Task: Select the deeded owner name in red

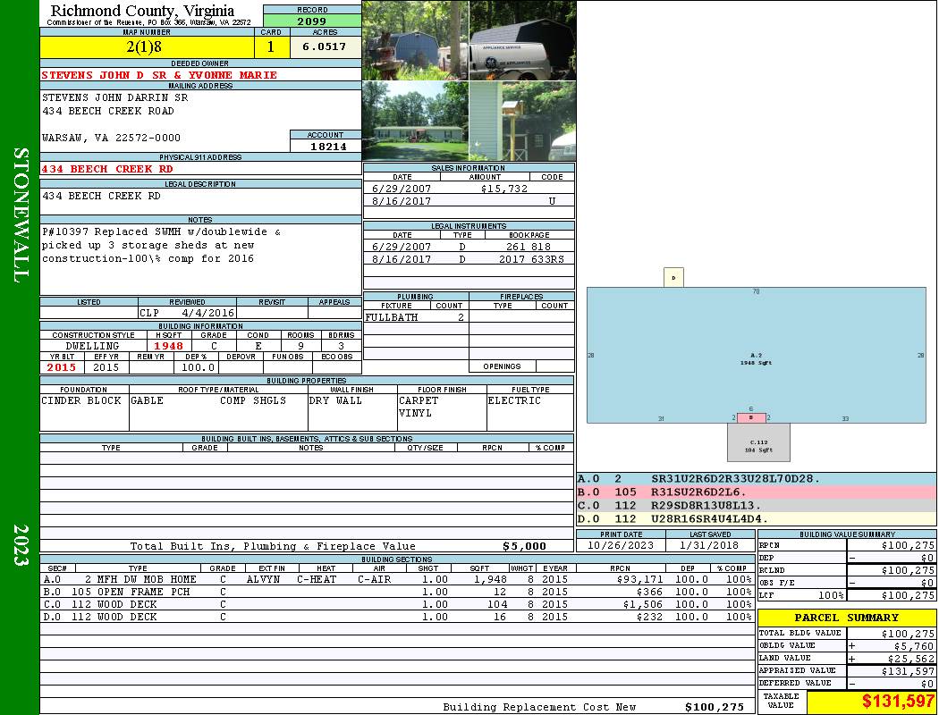Action: point(159,75)
